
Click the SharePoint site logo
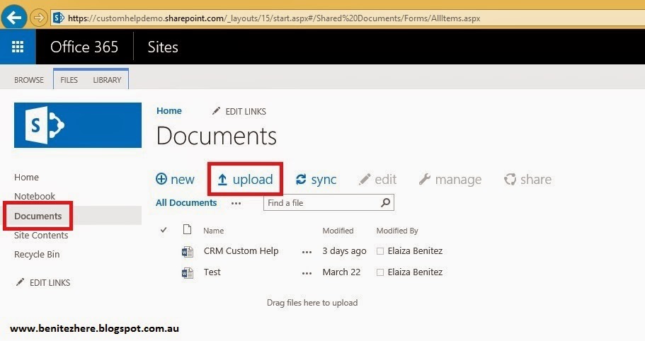tap(78, 125)
